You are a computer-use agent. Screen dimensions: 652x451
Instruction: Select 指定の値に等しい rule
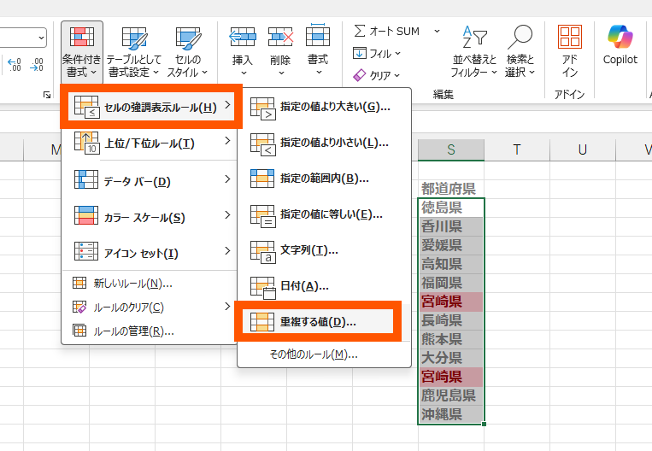tap(325, 215)
